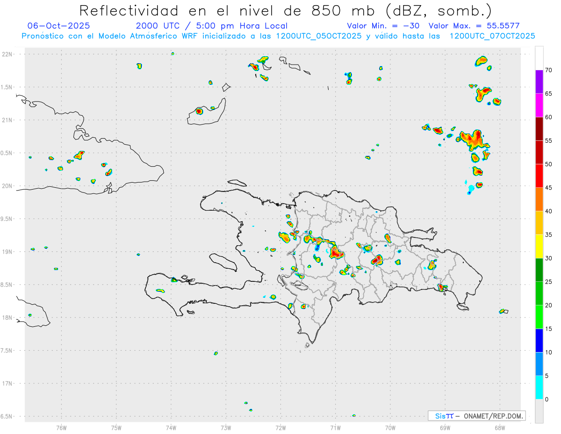
Task: Pick the yellow 30-35 dBZ colorbar segment
Action: 539,247
